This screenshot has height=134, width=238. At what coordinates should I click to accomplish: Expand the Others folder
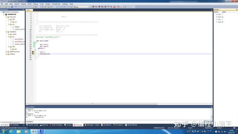click(6, 54)
